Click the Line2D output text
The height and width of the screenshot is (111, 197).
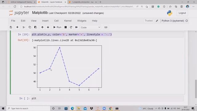tap(64, 40)
